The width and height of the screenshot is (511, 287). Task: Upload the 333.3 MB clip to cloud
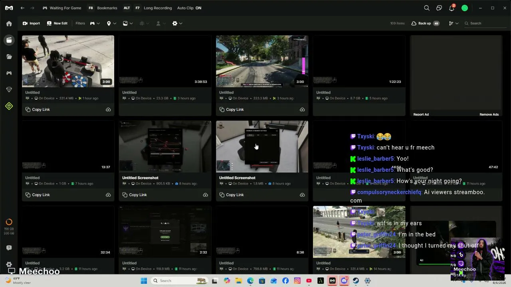pyautogui.click(x=302, y=110)
